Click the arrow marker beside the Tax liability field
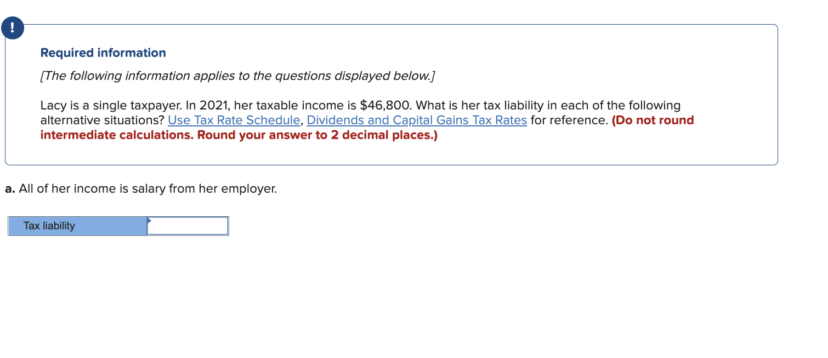This screenshot has width=828, height=358. [x=148, y=222]
